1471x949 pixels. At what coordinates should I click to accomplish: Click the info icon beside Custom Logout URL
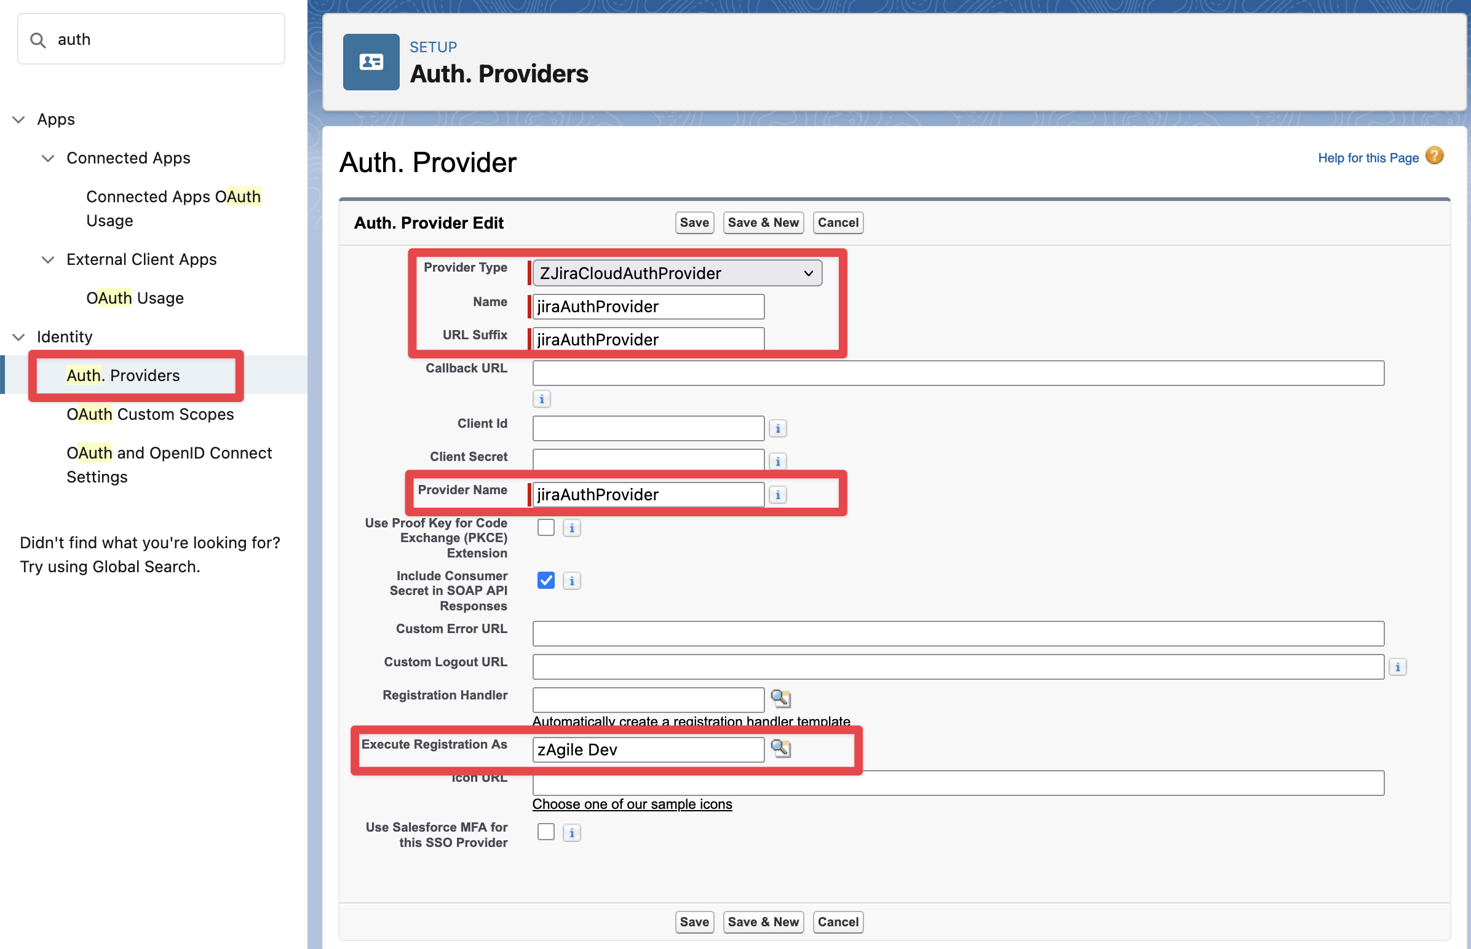1397,667
